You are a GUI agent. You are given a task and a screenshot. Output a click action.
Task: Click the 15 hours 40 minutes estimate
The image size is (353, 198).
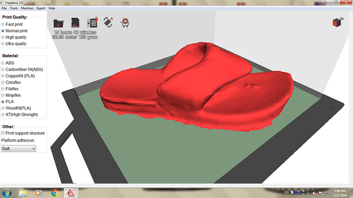click(x=75, y=32)
